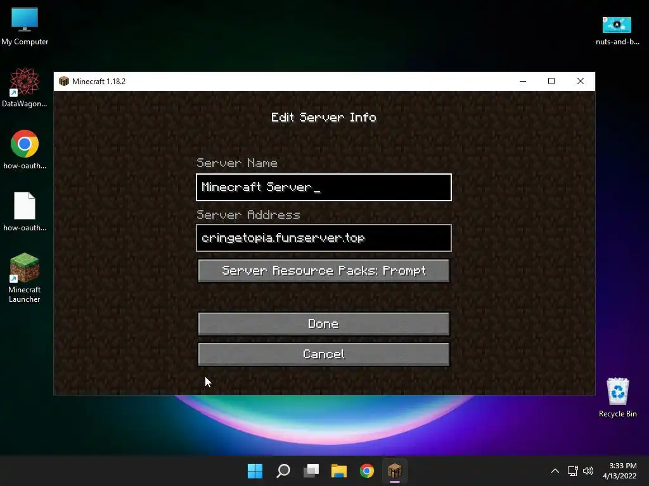This screenshot has height=486, width=649.
Task: Click the Minecraft 1.18.2 window title text
Action: pos(99,82)
